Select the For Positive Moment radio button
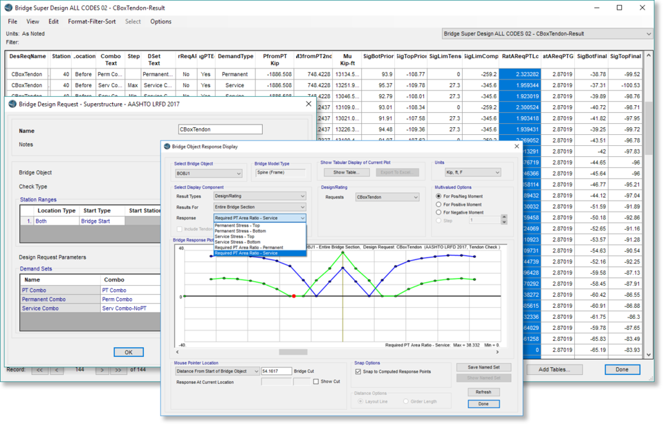Screen dimensions: 664x424 (439, 205)
